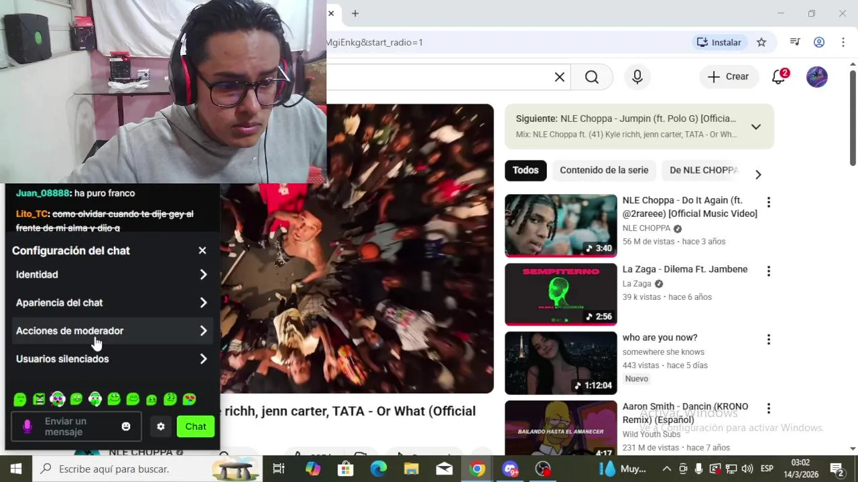The height and width of the screenshot is (482, 858).
Task: Open the Windows Action Center notifications
Action: [x=837, y=469]
